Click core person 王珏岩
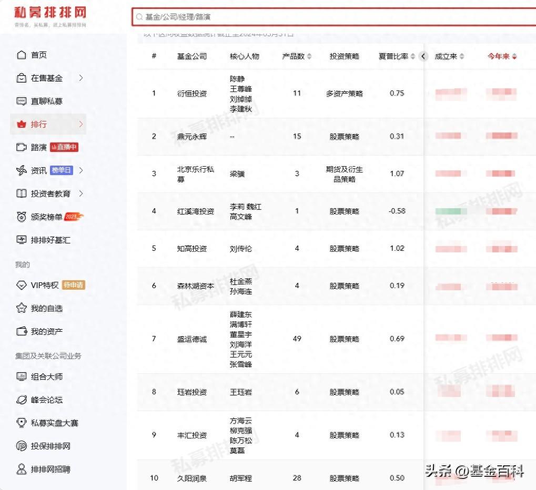Image resolution: width=536 pixels, height=490 pixels. click(241, 392)
